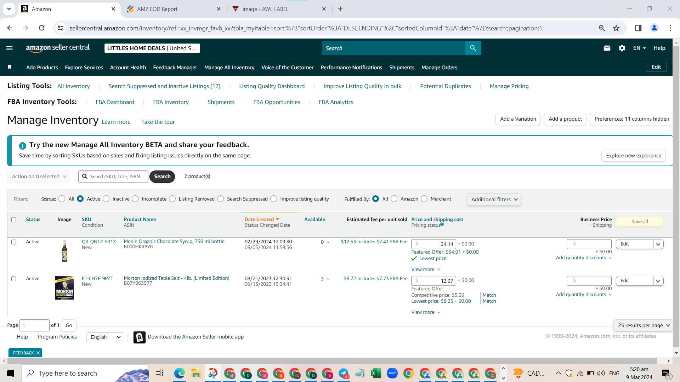Go back with the browser back arrow
This screenshot has width=680, height=382.
click(x=10, y=28)
